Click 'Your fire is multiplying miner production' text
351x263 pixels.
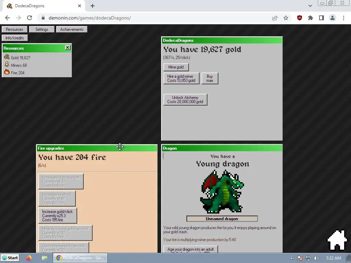[199, 240]
